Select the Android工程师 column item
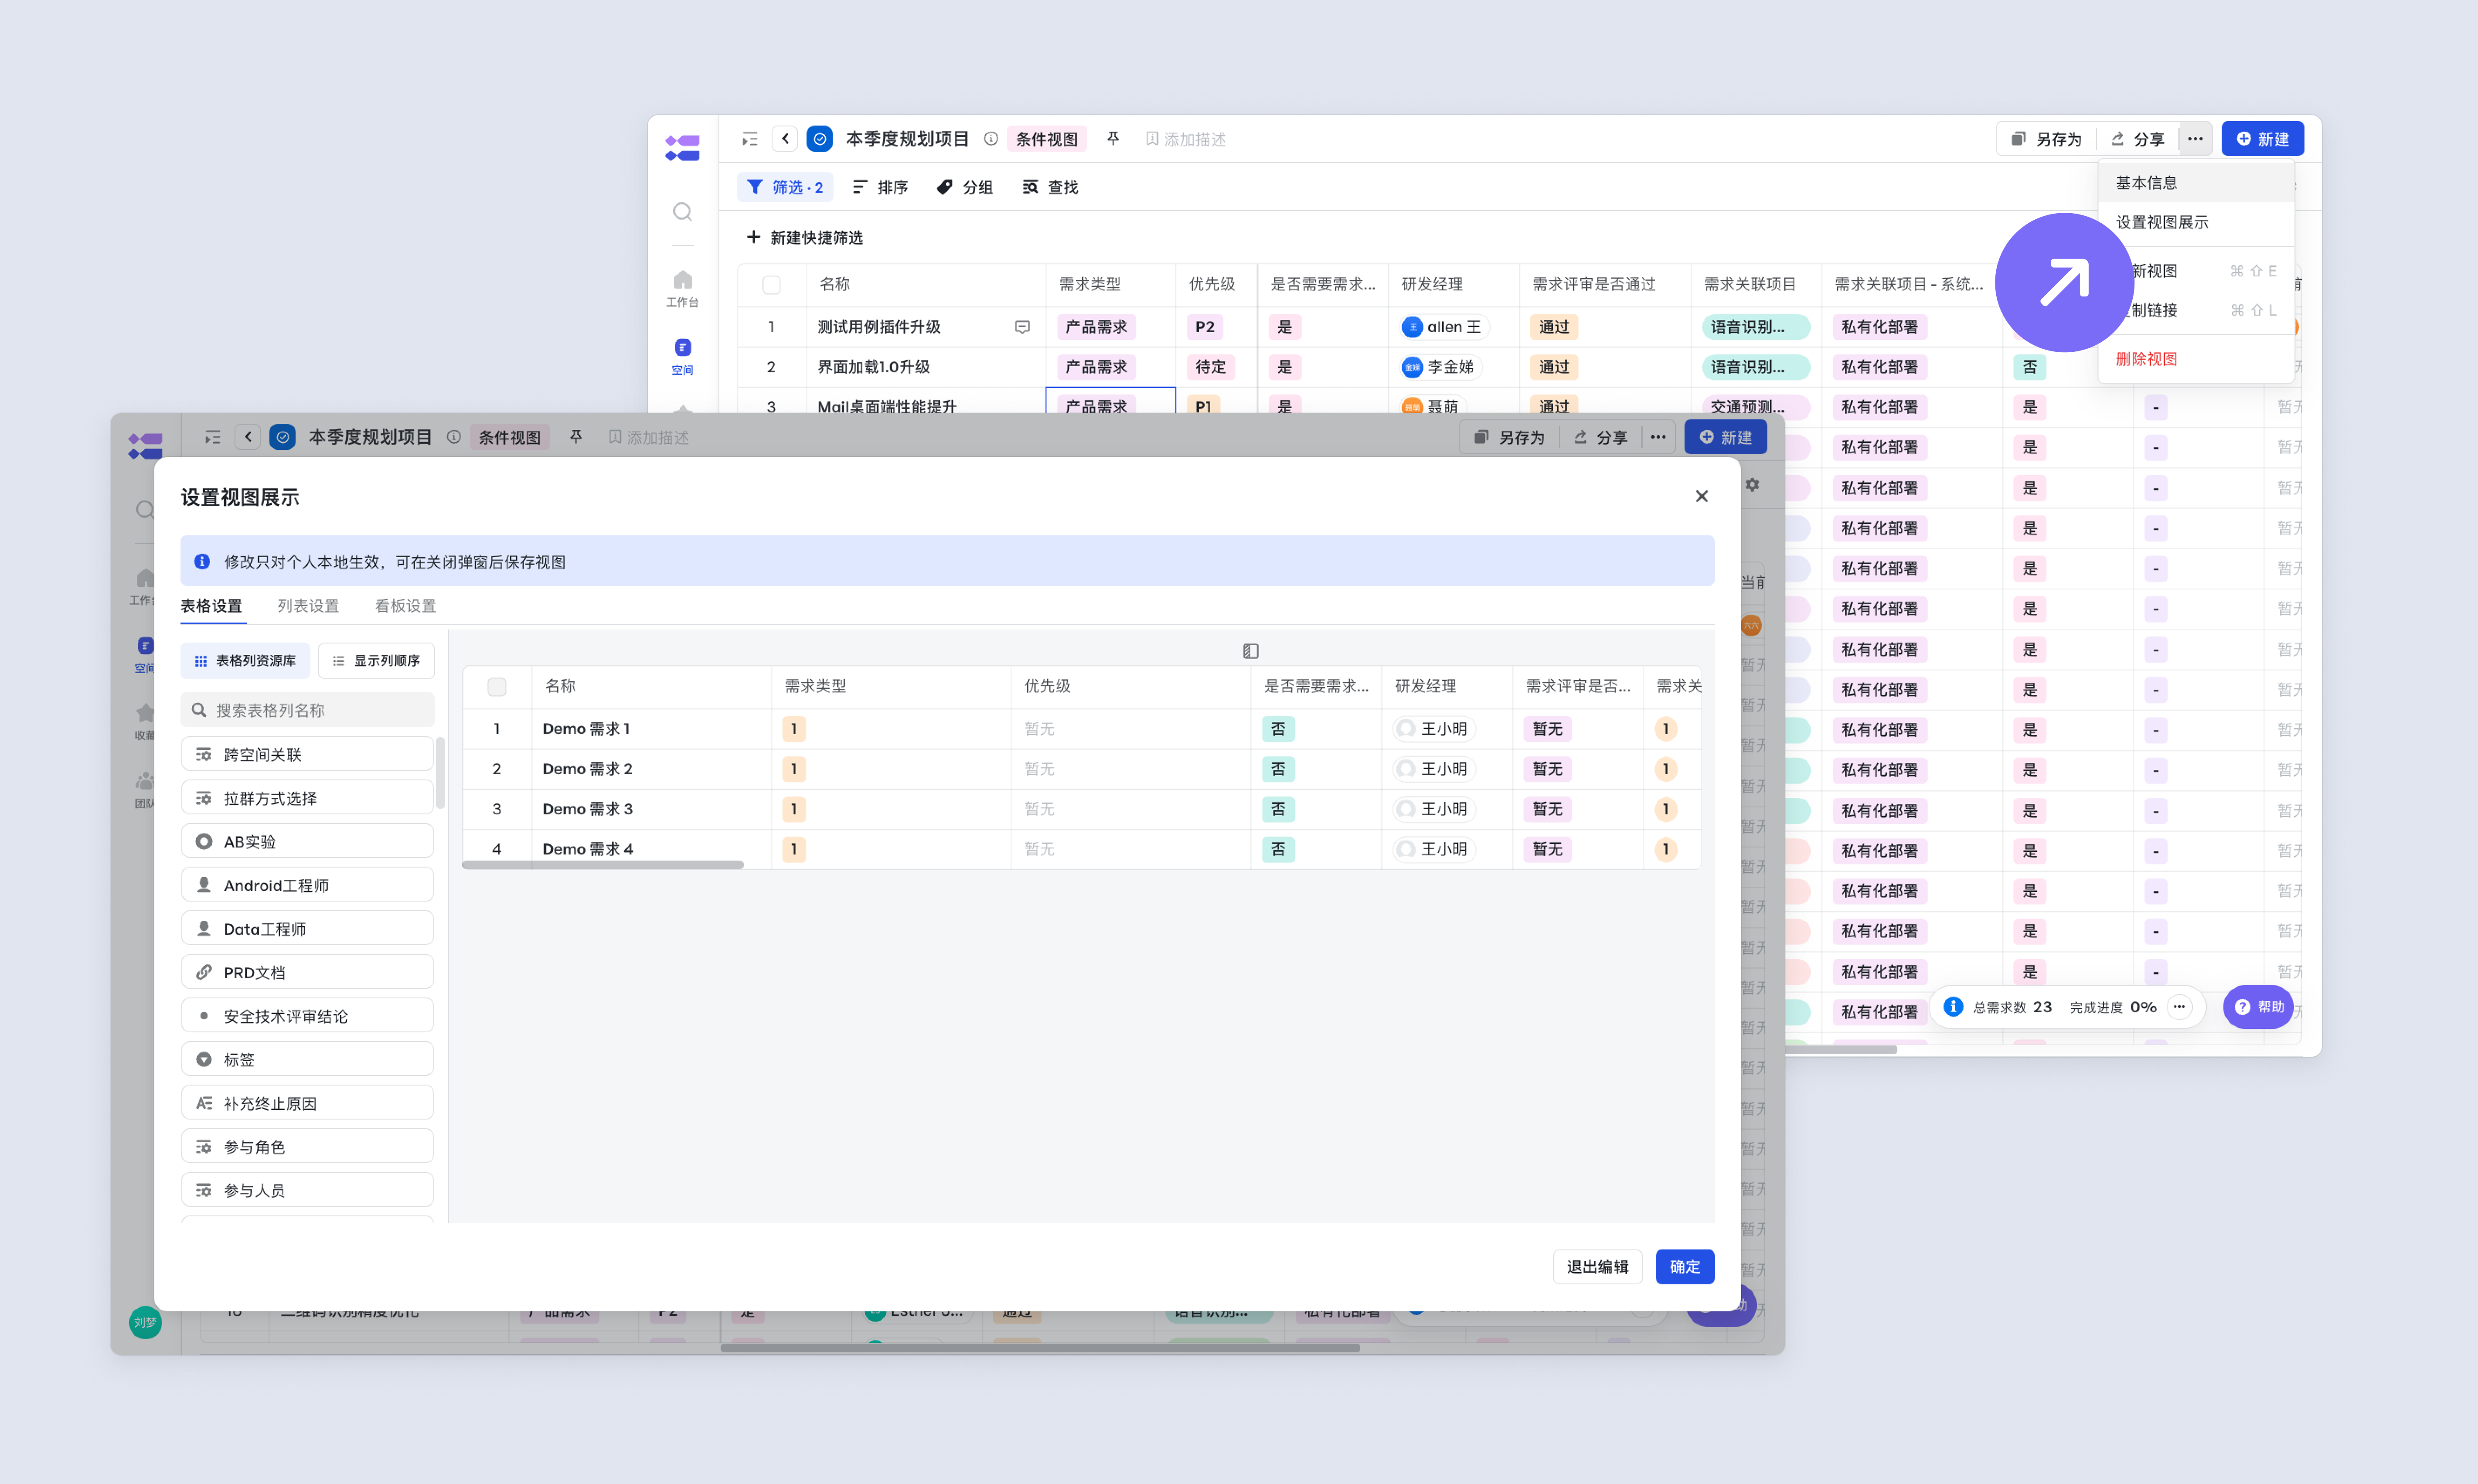This screenshot has width=2478, height=1484. point(308,885)
